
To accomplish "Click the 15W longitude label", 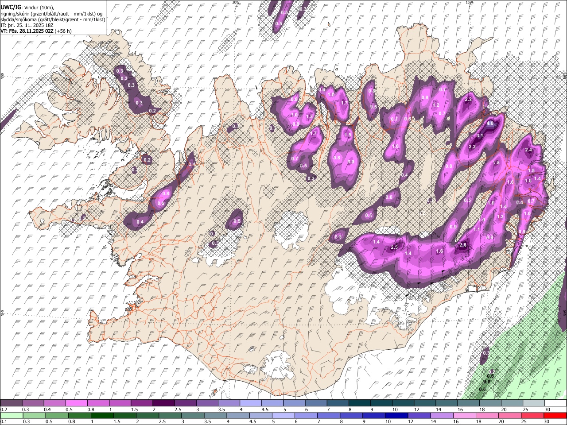I will point(469,2).
